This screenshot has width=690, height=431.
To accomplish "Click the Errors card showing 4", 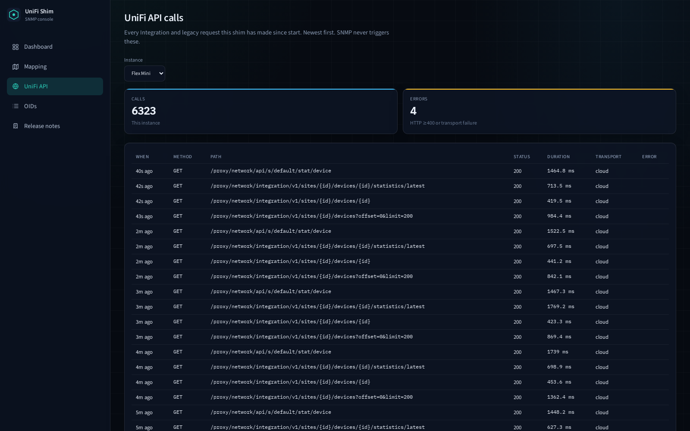I will point(539,111).
